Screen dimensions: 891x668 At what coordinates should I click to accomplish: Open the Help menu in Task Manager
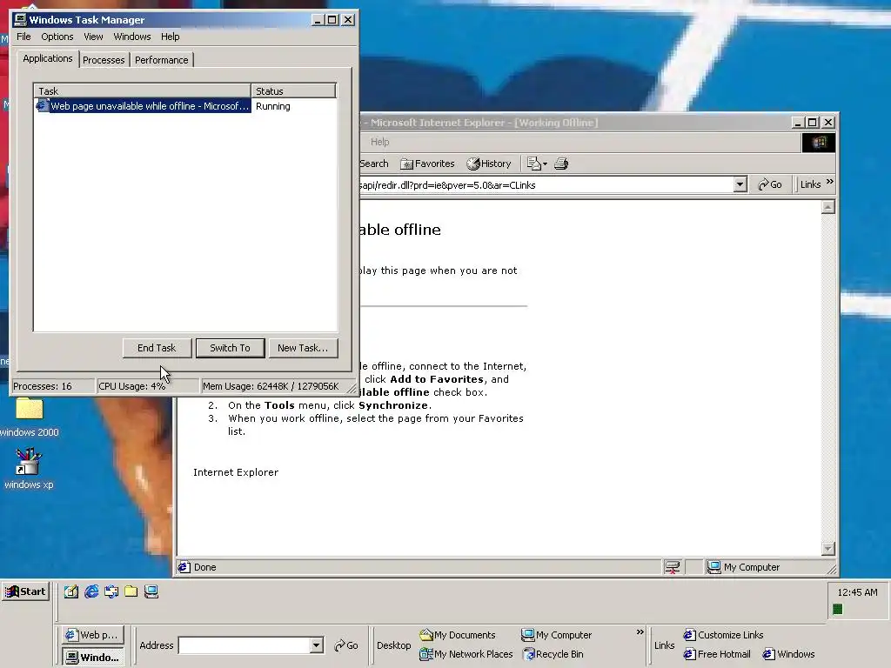point(170,37)
